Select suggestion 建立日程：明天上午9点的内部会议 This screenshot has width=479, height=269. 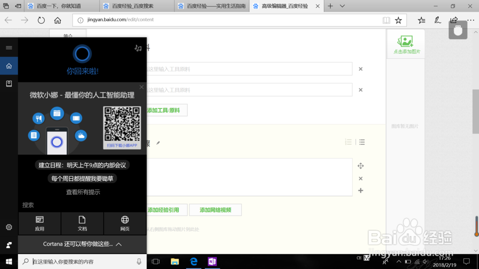click(x=82, y=165)
